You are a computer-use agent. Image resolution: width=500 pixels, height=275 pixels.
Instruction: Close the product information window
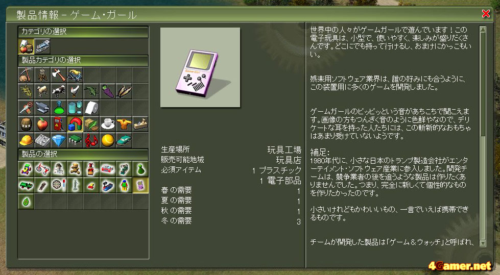click(486, 14)
